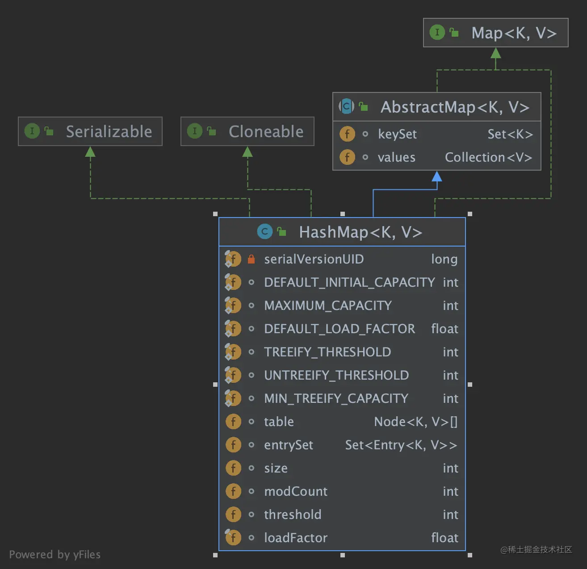Viewport: 587px width, 569px height.
Task: Click the field icon beside table
Action: point(233,422)
